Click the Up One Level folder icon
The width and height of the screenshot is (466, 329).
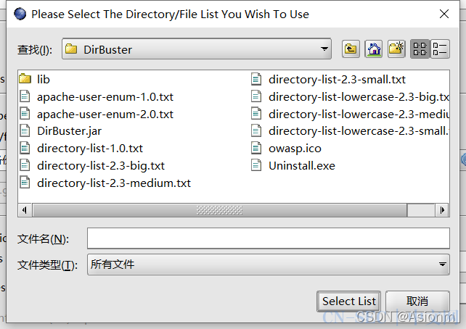[351, 49]
